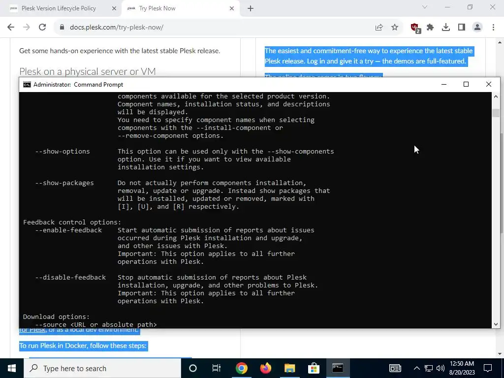Viewport: 504px width, 378px height.
Task: Click the Administrator: Command Prompt title text
Action: pos(78,85)
